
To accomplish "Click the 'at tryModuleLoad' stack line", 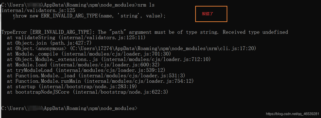I will (86, 71).
